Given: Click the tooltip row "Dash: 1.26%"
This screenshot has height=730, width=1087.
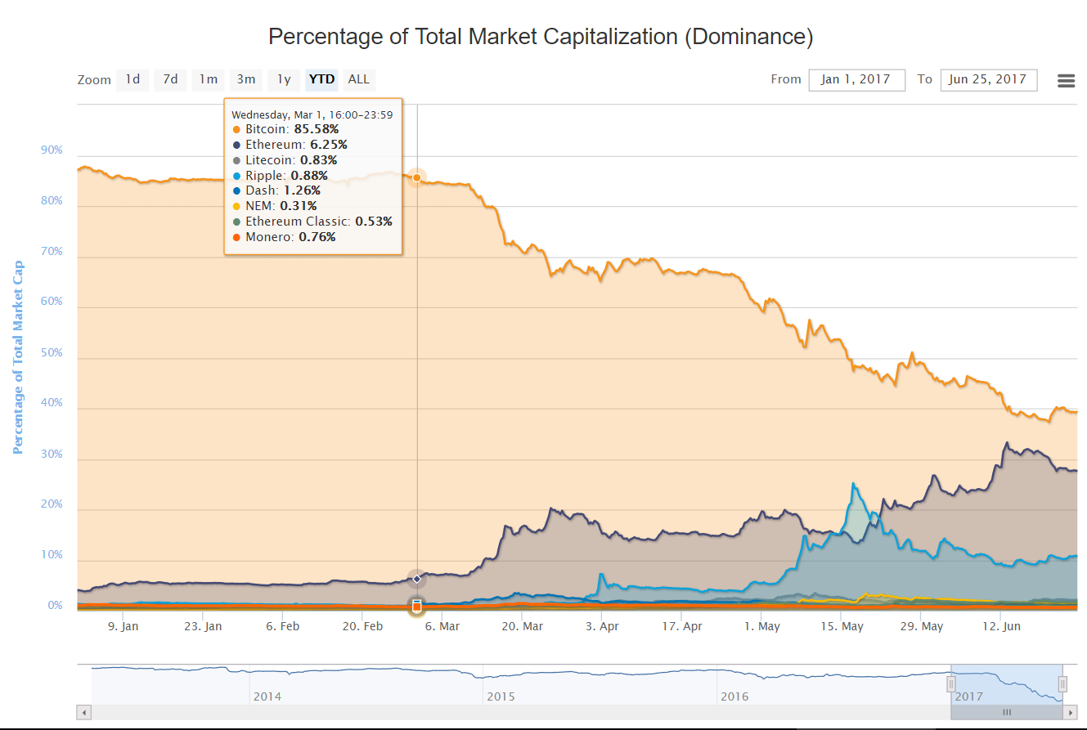Looking at the screenshot, I should click(276, 190).
